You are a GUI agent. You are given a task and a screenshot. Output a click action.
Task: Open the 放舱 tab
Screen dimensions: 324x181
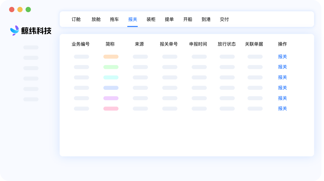point(96,19)
